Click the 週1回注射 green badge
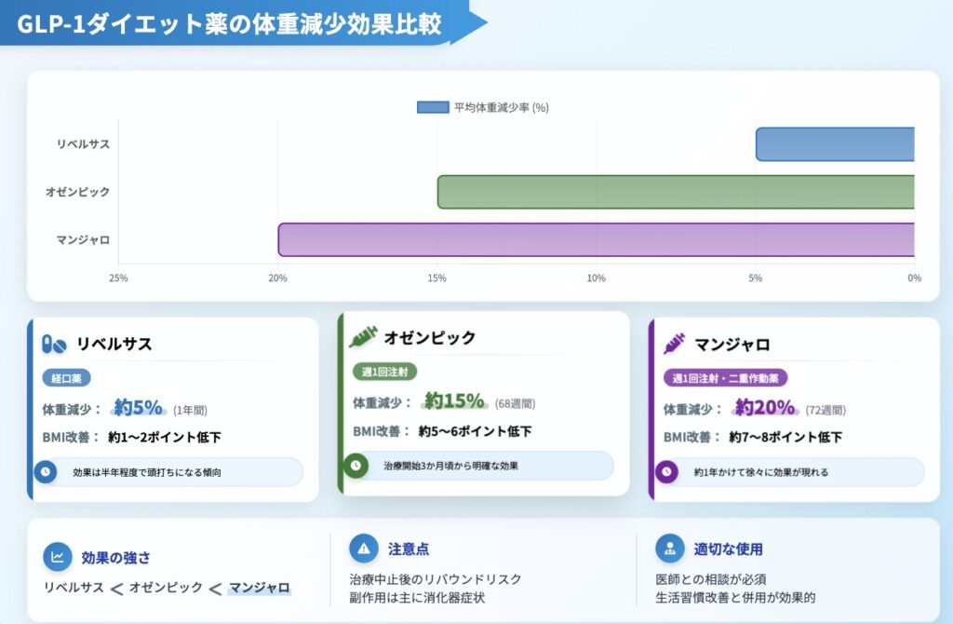The width and height of the screenshot is (953, 624). pyautogui.click(x=384, y=372)
